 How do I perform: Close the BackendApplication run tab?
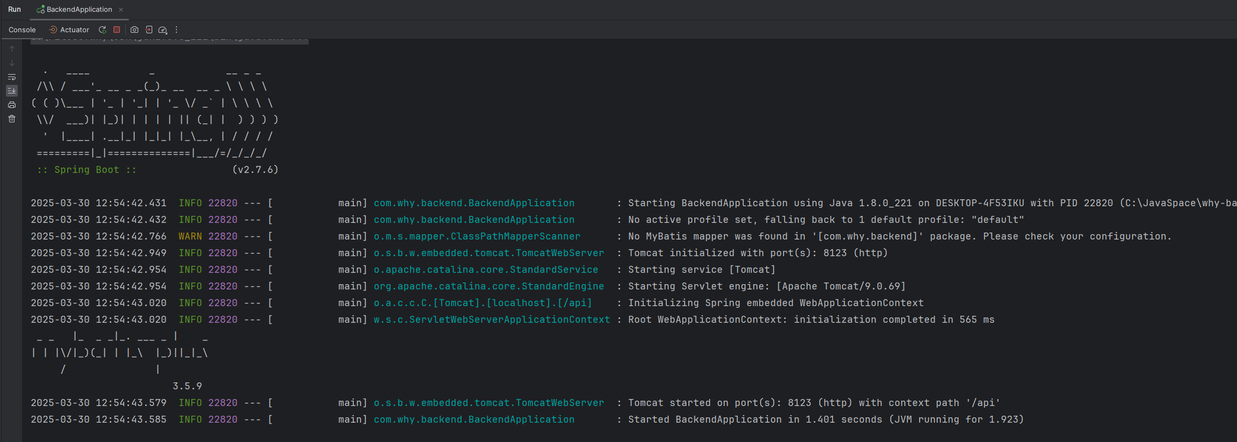pos(121,10)
